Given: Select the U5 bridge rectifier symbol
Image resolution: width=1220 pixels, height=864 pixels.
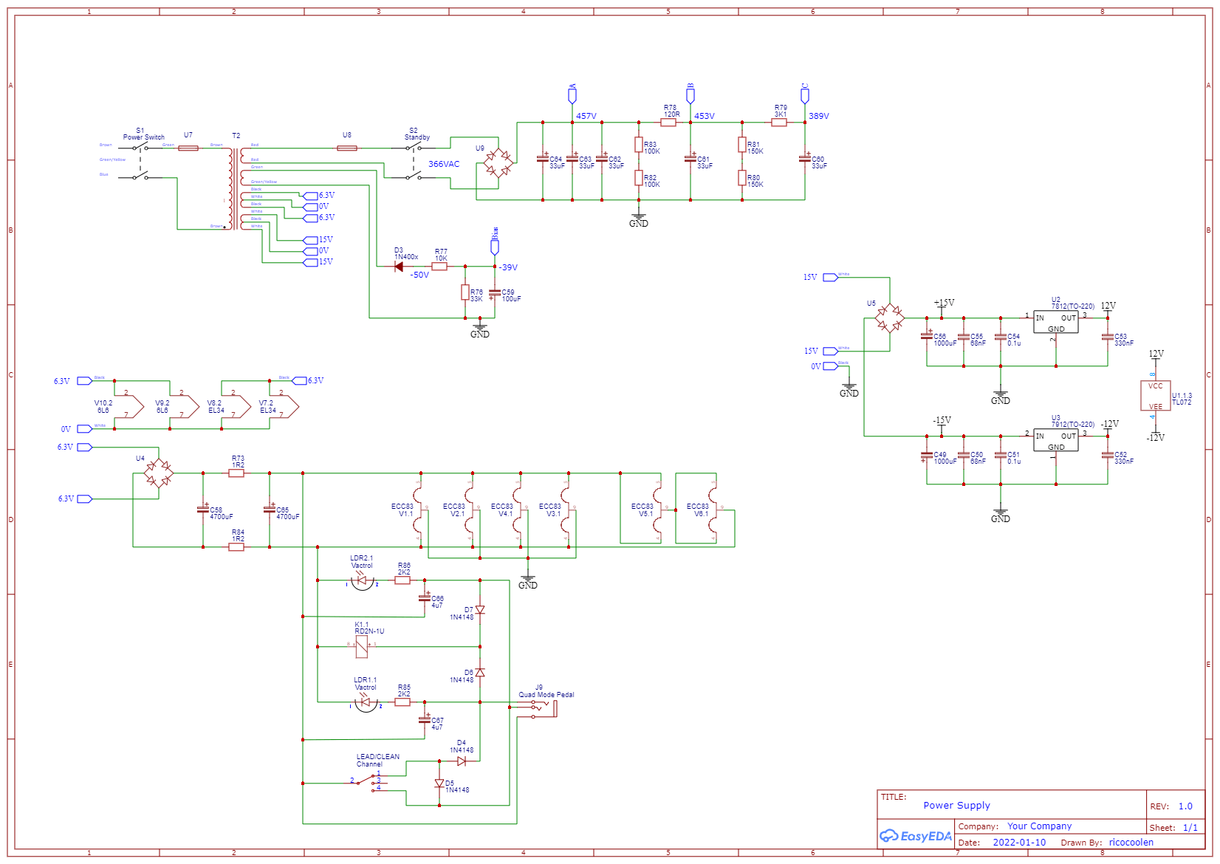Looking at the screenshot, I should point(890,318).
